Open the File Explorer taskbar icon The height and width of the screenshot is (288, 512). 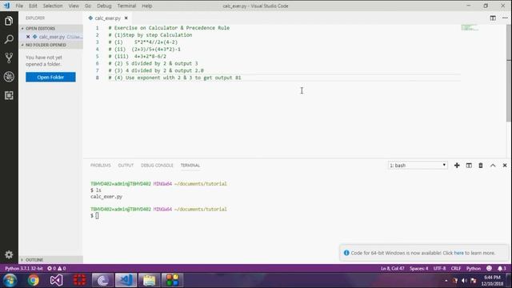[x=149, y=280]
